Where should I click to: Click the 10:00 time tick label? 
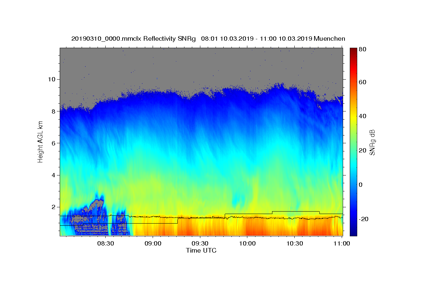click(247, 244)
